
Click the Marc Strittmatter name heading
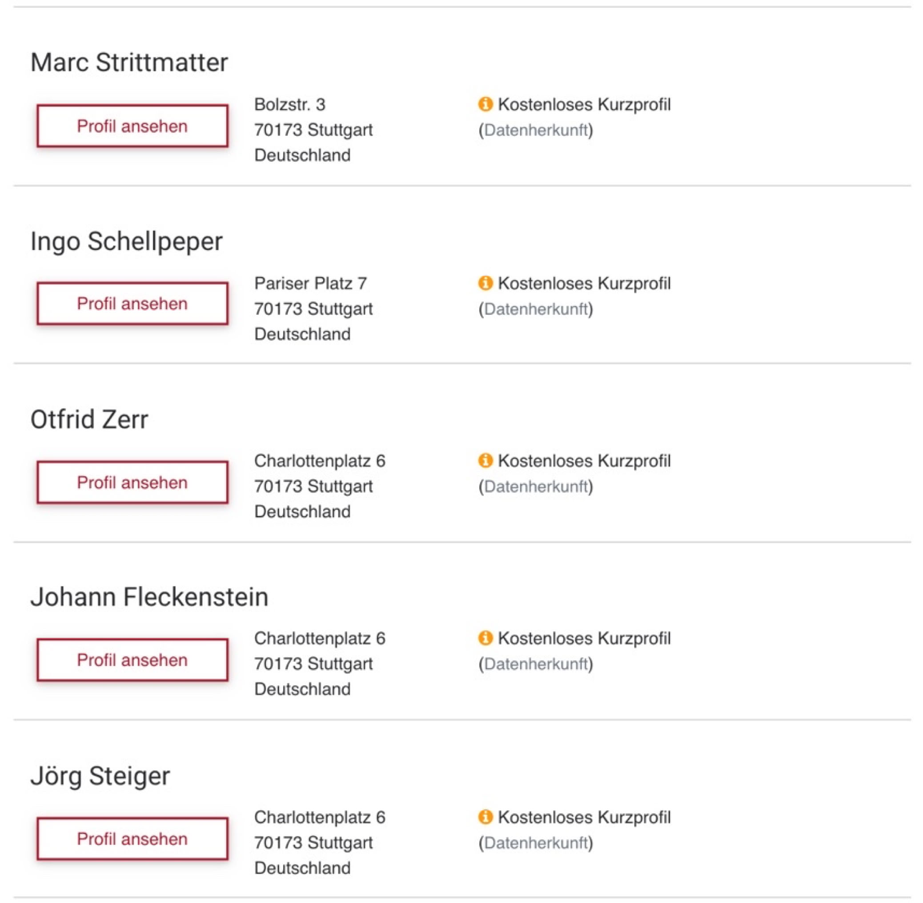(129, 62)
